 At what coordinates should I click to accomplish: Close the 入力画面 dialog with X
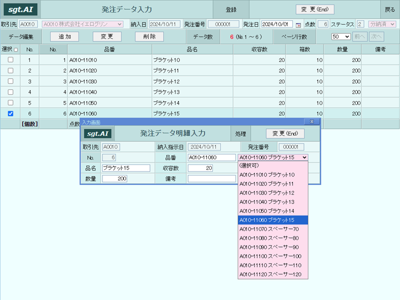point(311,121)
